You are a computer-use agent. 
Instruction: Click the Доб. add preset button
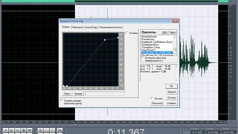[164, 32]
